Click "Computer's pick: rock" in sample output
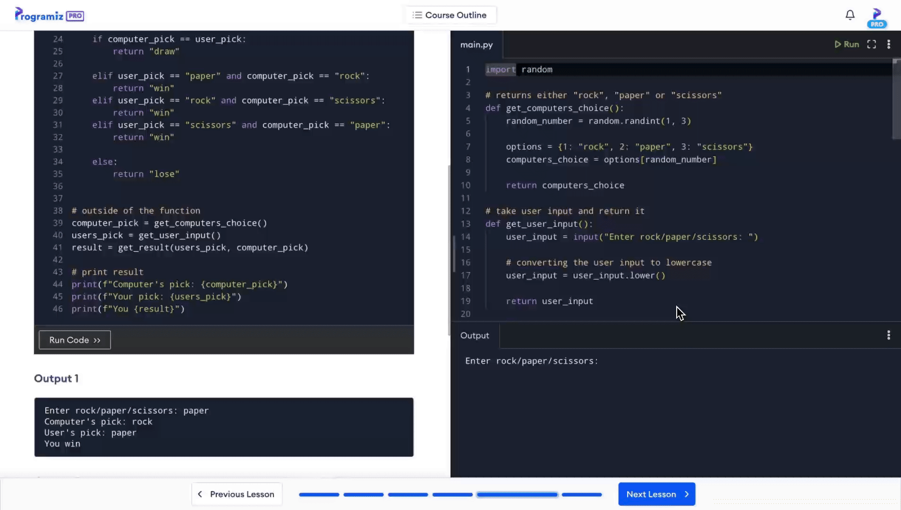901x510 pixels. (98, 422)
